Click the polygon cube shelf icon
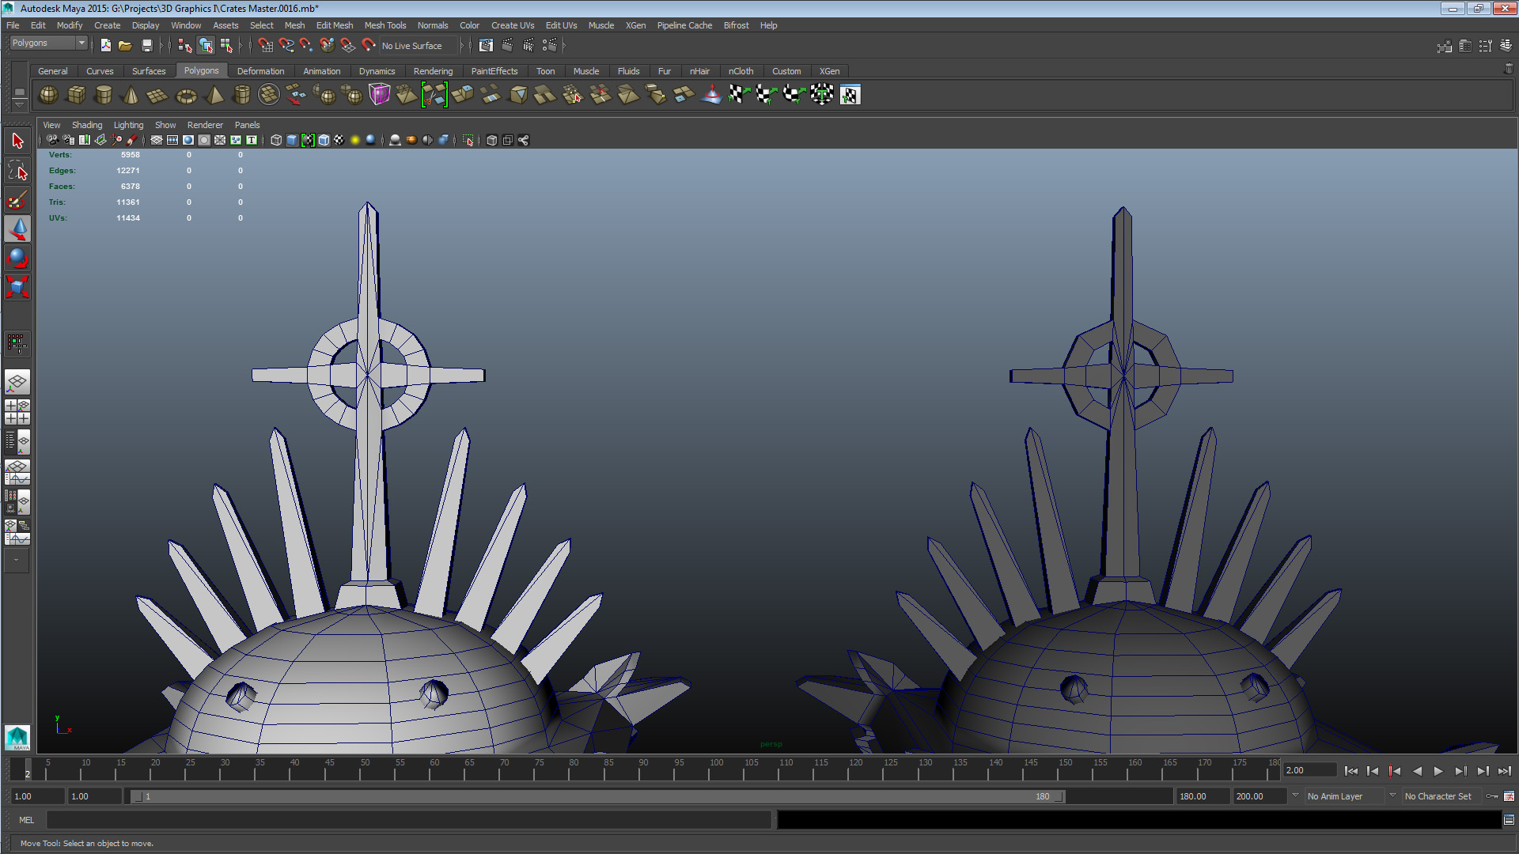The image size is (1519, 854). point(76,95)
